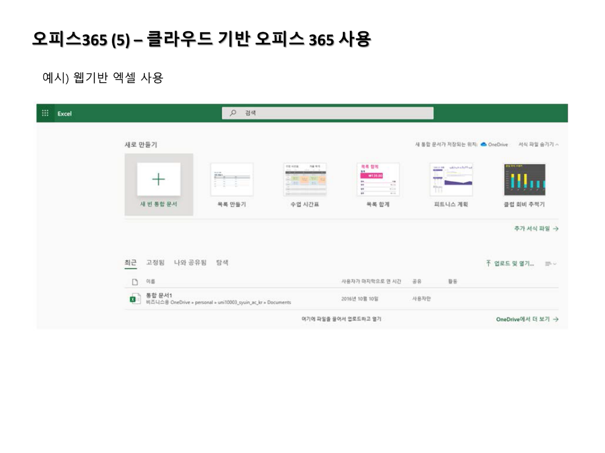The height and width of the screenshot is (453, 605).
Task: Click 여기에 파일을 끌어서 업로드하고 열기 text
Action: [341, 319]
